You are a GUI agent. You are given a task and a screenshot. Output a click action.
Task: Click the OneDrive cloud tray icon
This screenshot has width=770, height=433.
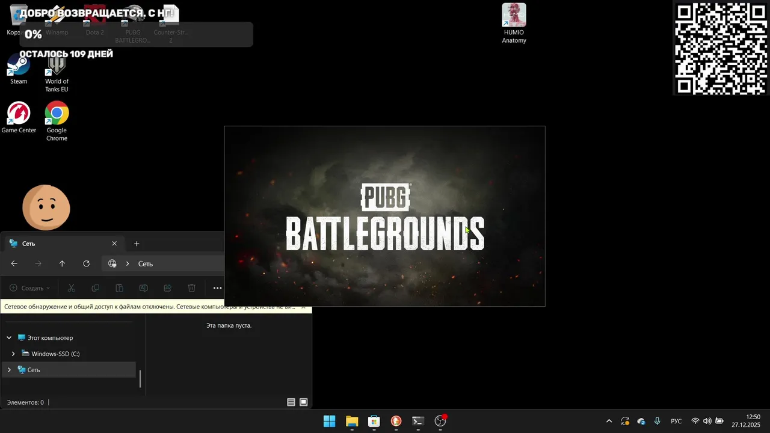pyautogui.click(x=641, y=421)
